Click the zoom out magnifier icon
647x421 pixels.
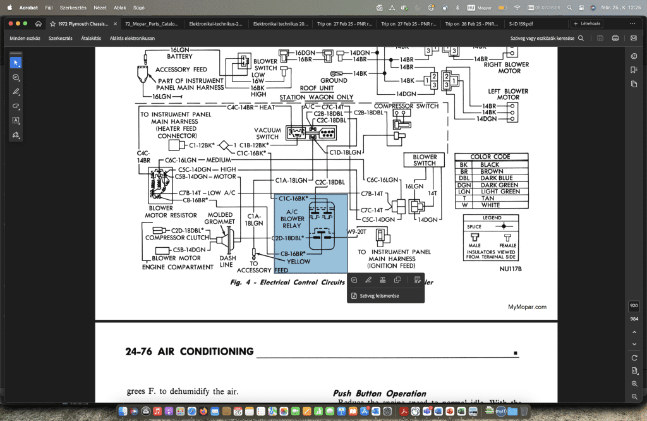click(634, 397)
